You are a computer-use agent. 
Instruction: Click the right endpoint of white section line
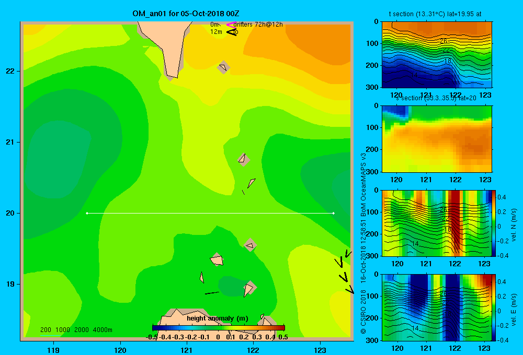[334, 213]
